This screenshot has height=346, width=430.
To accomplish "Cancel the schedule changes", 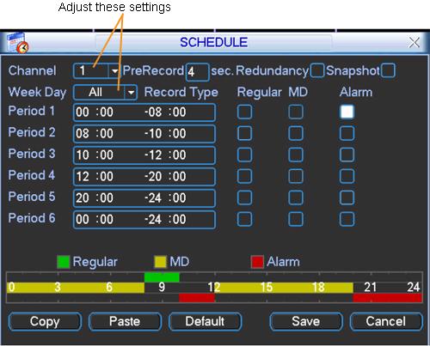I will pyautogui.click(x=386, y=321).
